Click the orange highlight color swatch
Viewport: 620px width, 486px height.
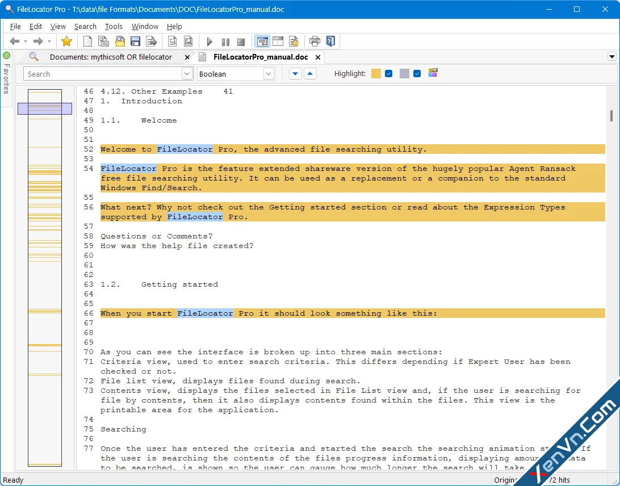click(x=376, y=74)
